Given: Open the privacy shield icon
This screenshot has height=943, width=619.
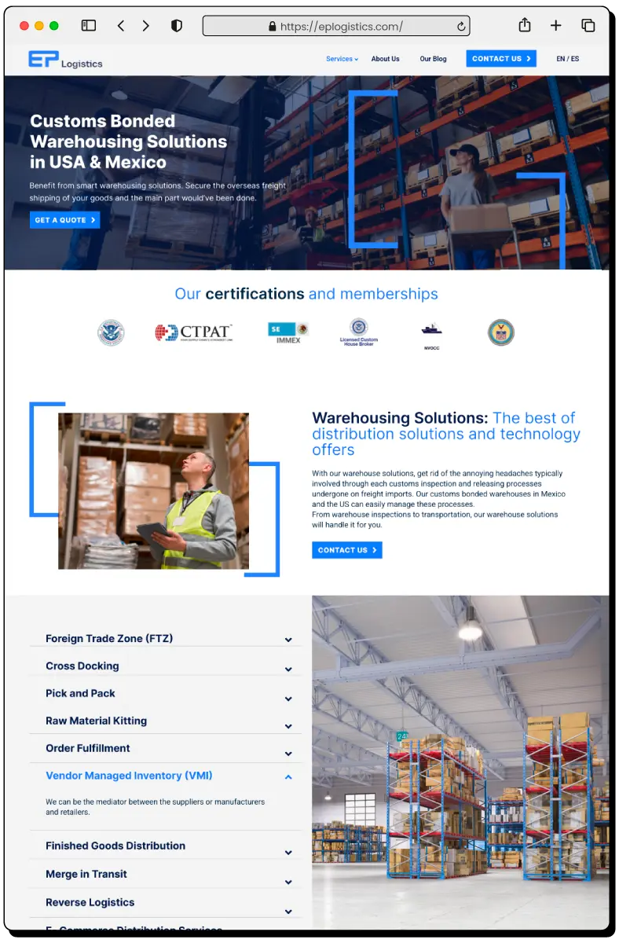Looking at the screenshot, I should click(x=177, y=26).
